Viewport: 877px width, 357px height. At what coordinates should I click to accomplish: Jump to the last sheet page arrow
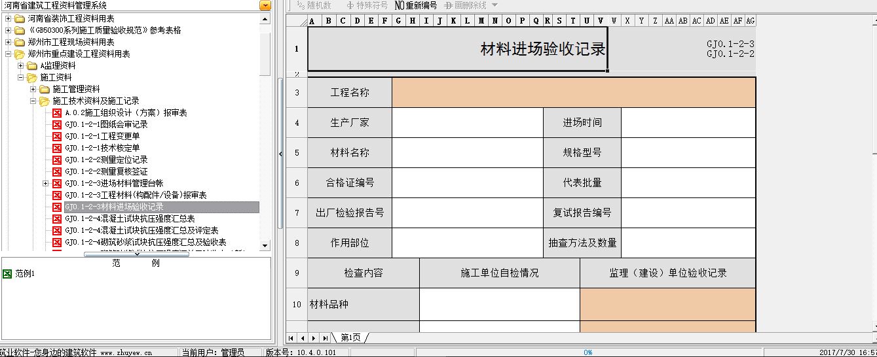[x=325, y=338]
